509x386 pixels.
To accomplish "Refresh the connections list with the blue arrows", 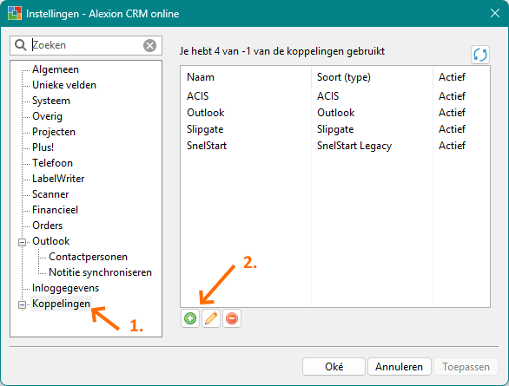I will (480, 55).
